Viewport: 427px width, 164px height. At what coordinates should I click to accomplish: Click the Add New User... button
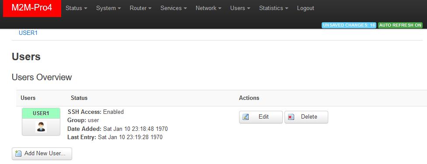[42, 154]
